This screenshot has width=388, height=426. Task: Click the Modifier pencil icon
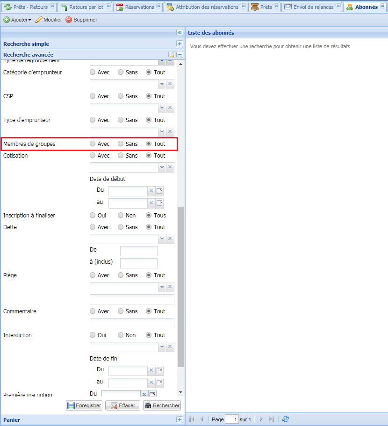pyautogui.click(x=39, y=20)
